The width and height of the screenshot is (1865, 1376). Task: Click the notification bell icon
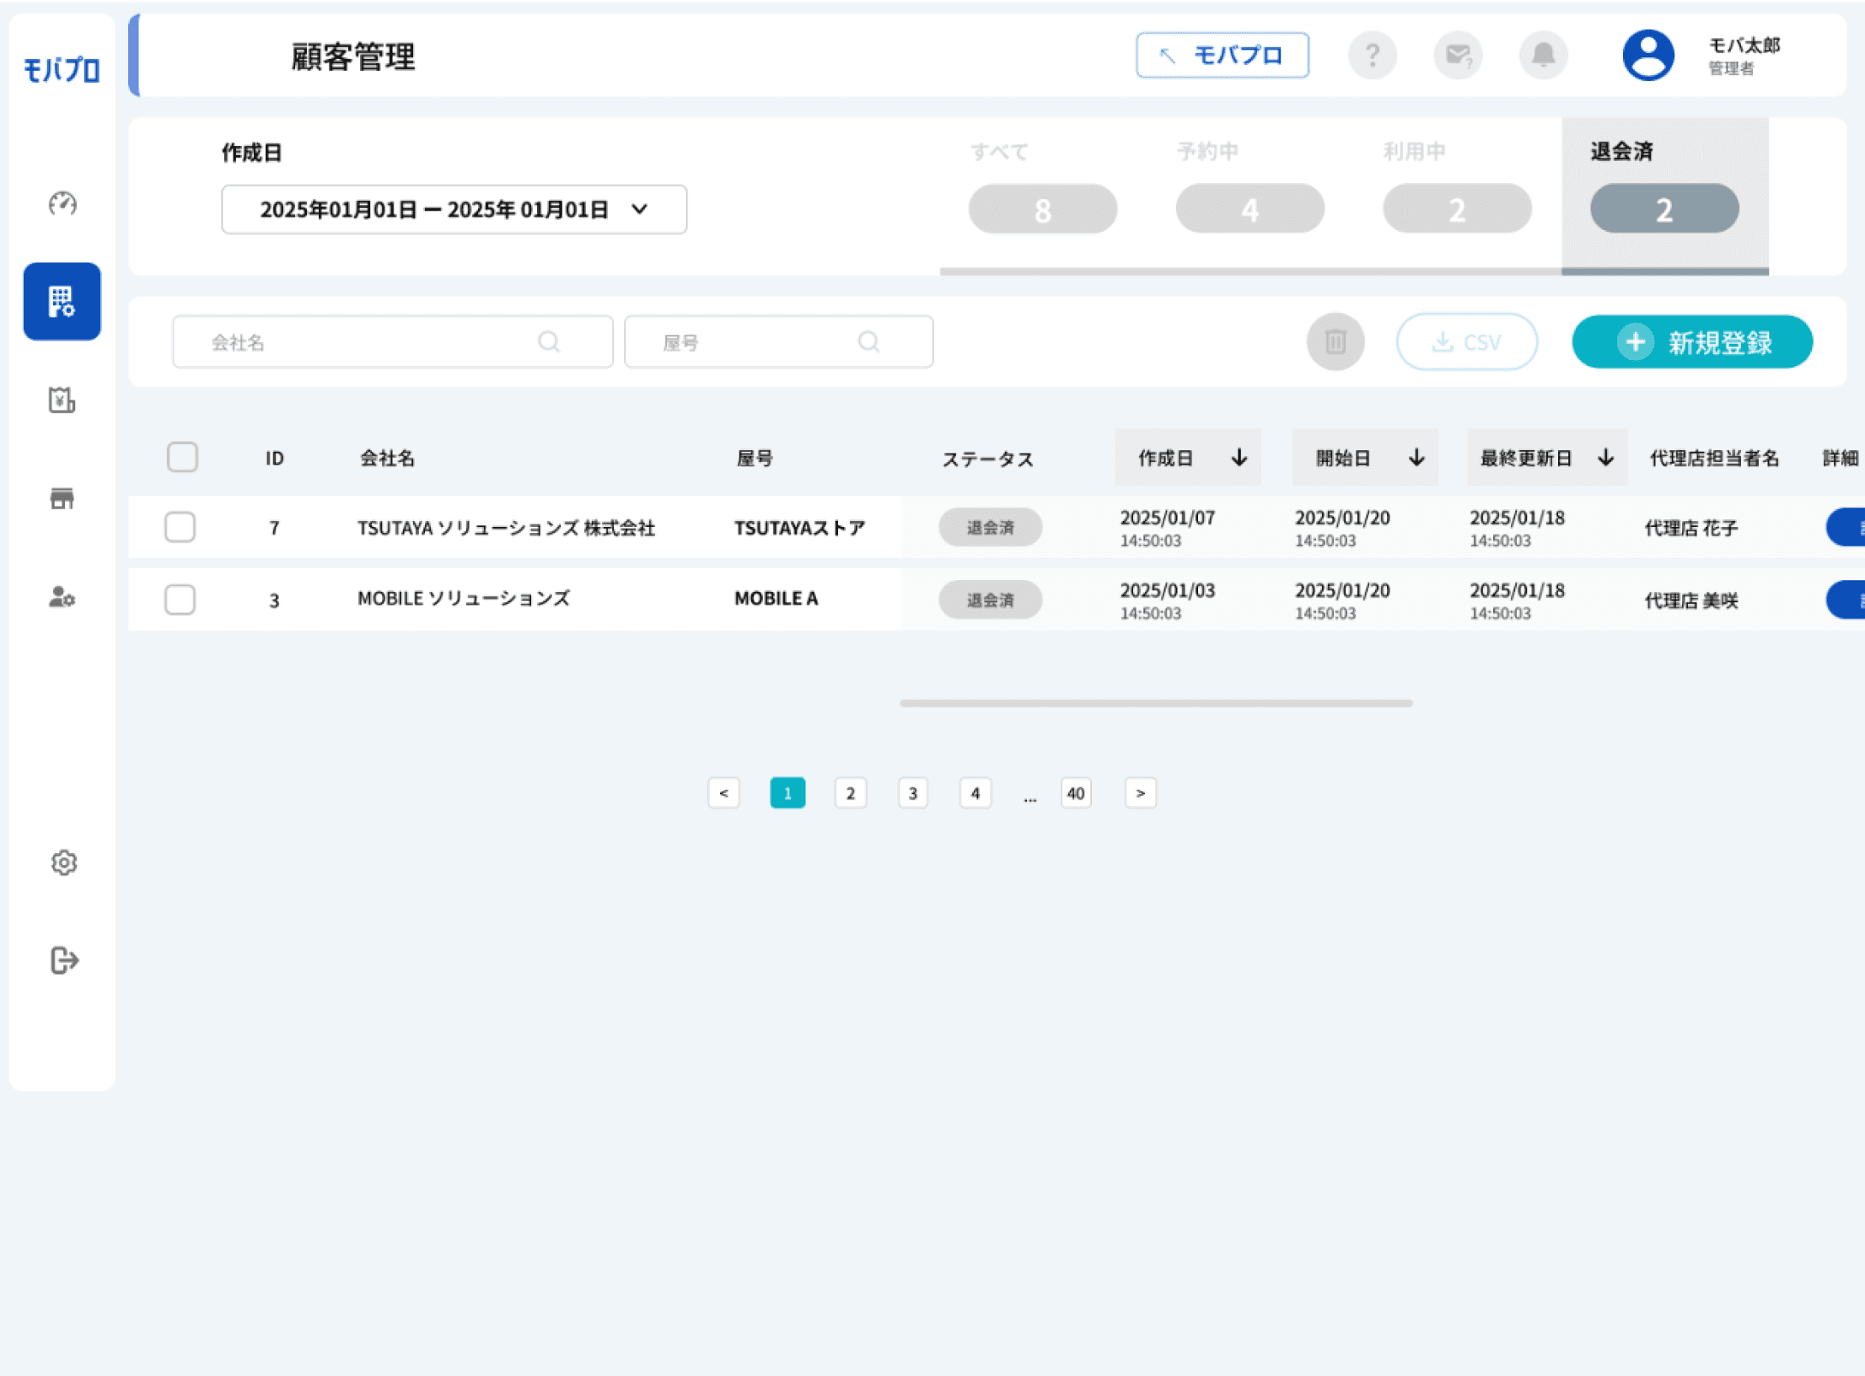tap(1543, 56)
